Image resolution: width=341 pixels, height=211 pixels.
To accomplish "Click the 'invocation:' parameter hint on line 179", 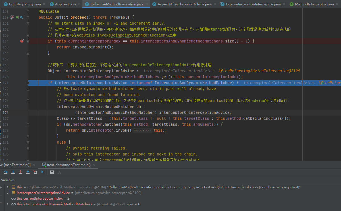I will click(x=143, y=130).
